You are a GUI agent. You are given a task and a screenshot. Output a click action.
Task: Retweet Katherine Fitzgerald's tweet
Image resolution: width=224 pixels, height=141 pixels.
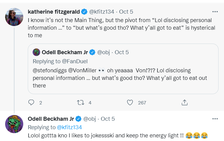tap(81, 103)
